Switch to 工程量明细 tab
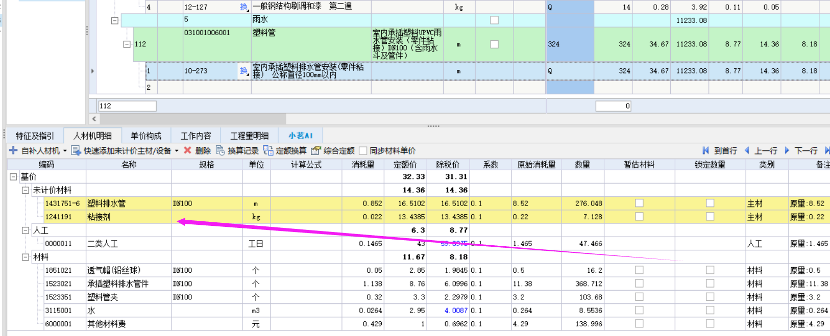This screenshot has width=830, height=336. pos(250,136)
